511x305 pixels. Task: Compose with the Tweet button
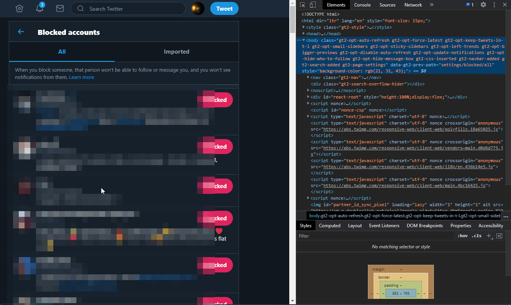(224, 8)
